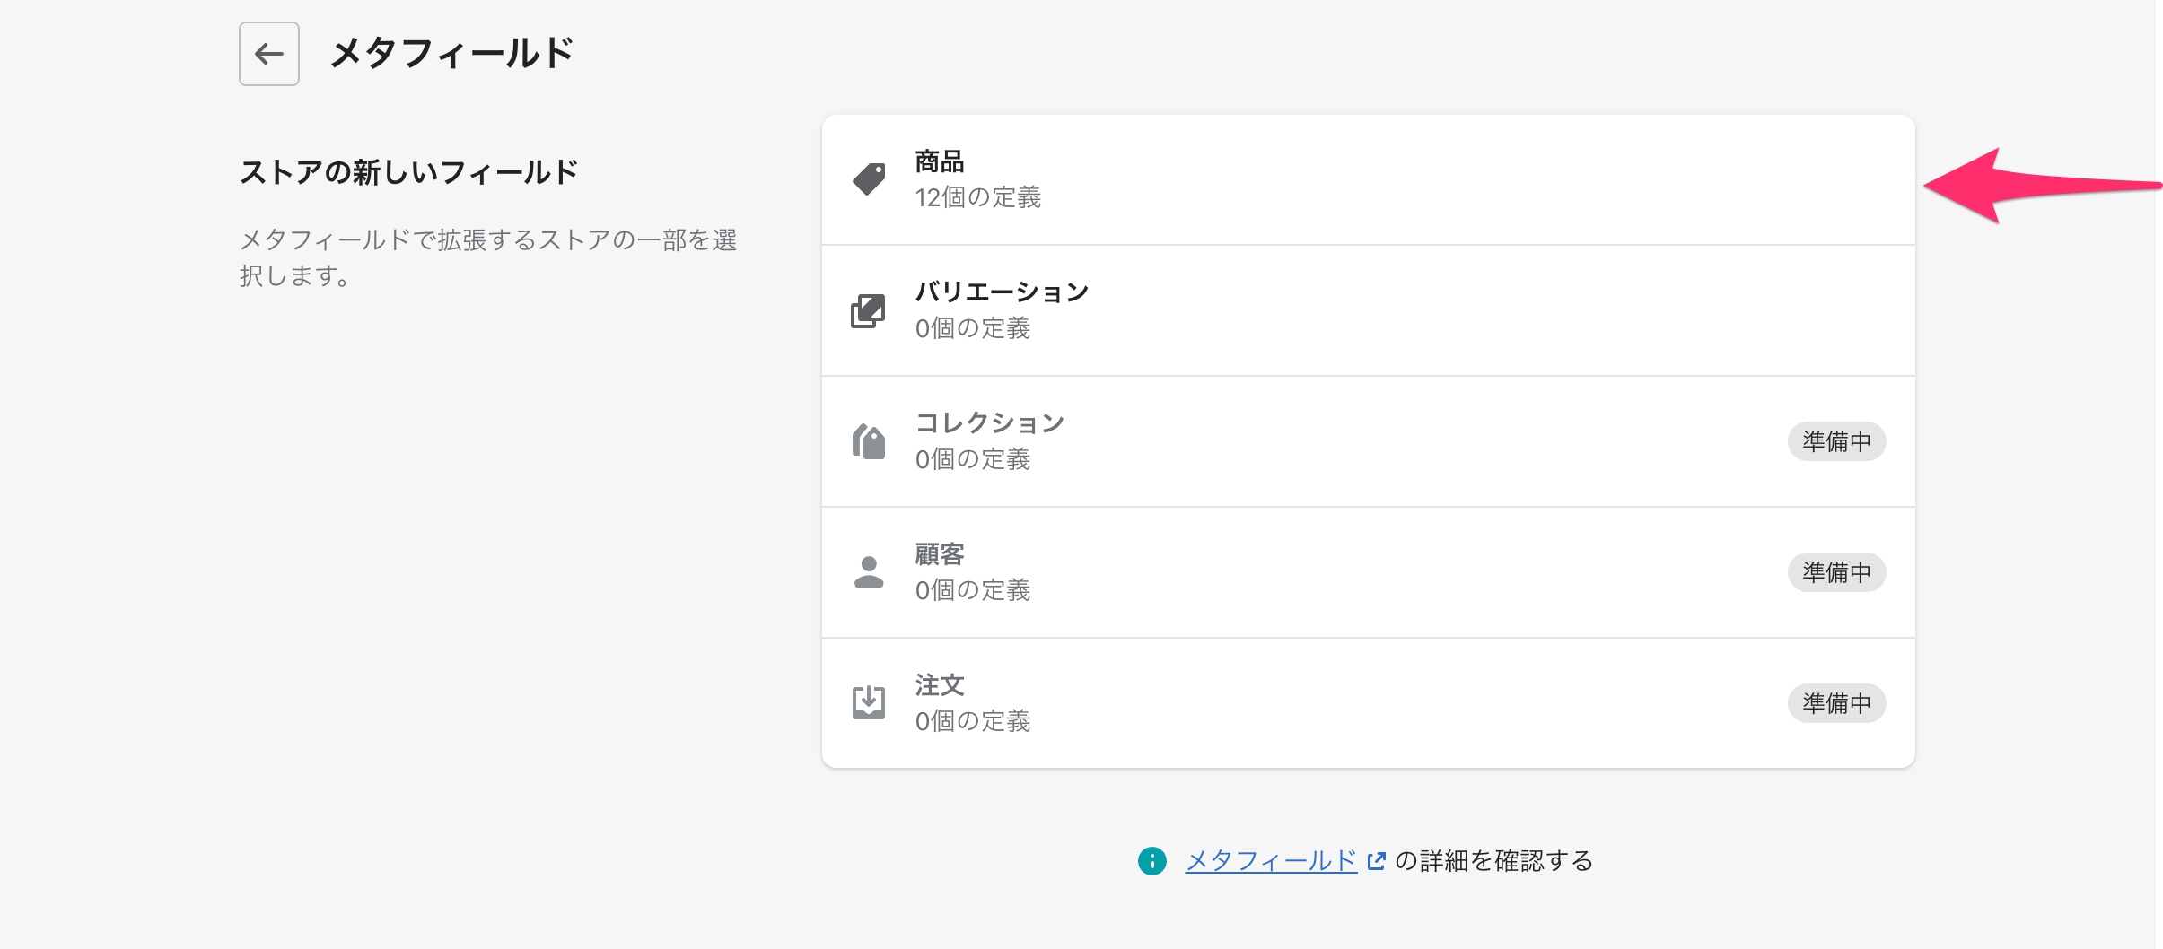Viewport: 2163px width, 949px height.
Task: Select the コレクション row label
Action: [x=990, y=422]
